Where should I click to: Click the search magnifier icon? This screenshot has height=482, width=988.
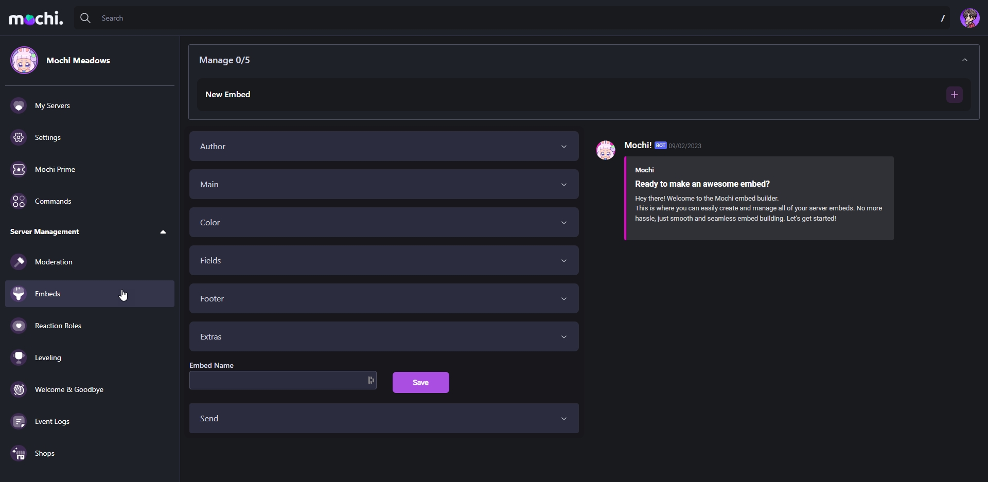(x=85, y=18)
